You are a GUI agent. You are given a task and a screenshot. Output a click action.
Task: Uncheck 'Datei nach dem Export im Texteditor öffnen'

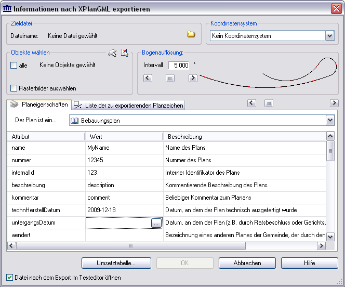pyautogui.click(x=9, y=278)
